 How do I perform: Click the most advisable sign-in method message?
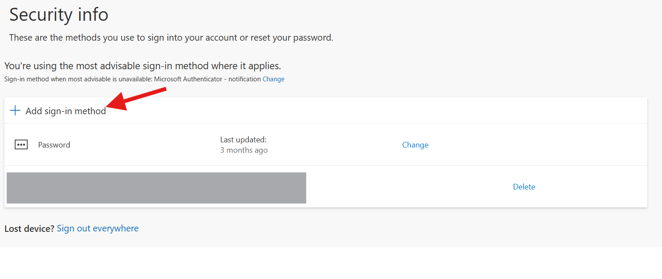click(143, 66)
